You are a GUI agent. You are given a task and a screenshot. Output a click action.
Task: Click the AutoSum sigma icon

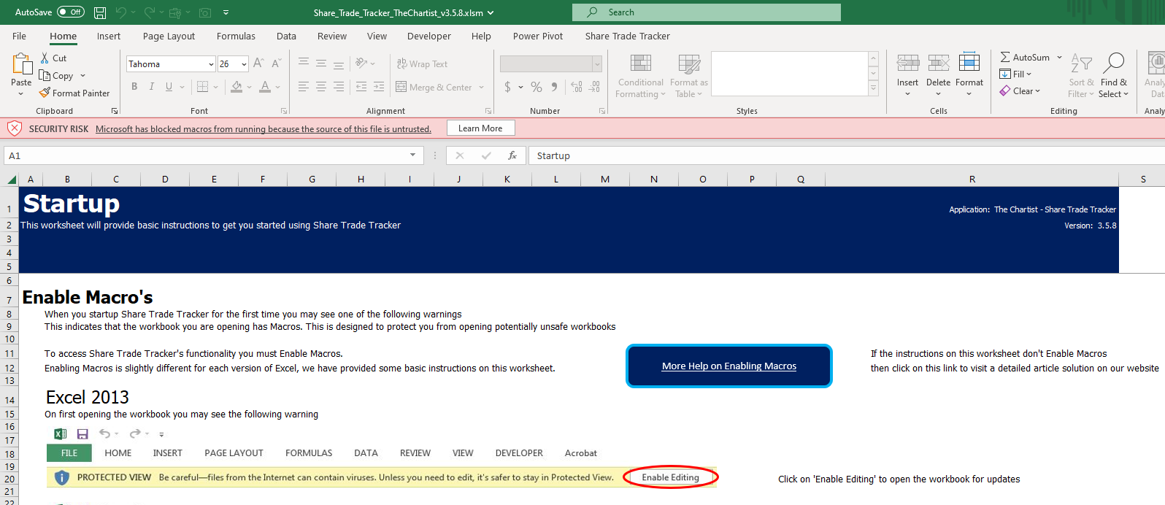[1005, 57]
